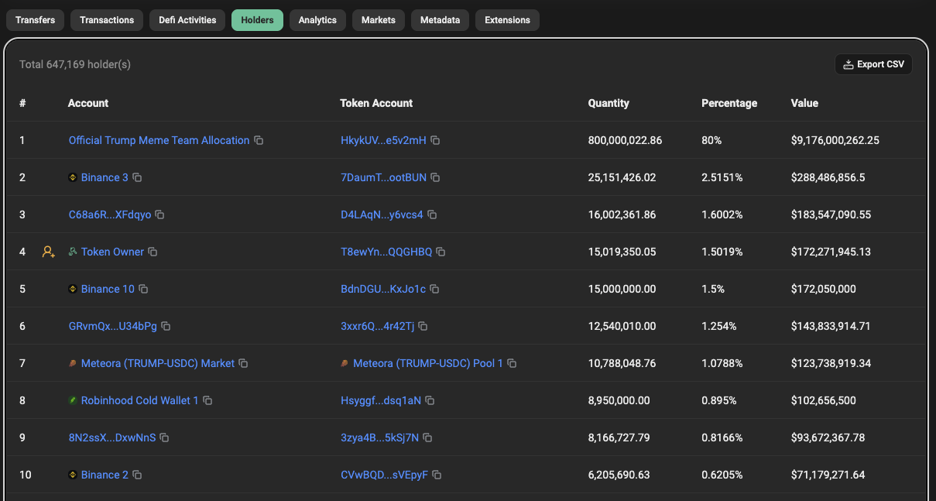Open the Transactions tab
Image resolution: width=936 pixels, height=501 pixels.
(107, 20)
